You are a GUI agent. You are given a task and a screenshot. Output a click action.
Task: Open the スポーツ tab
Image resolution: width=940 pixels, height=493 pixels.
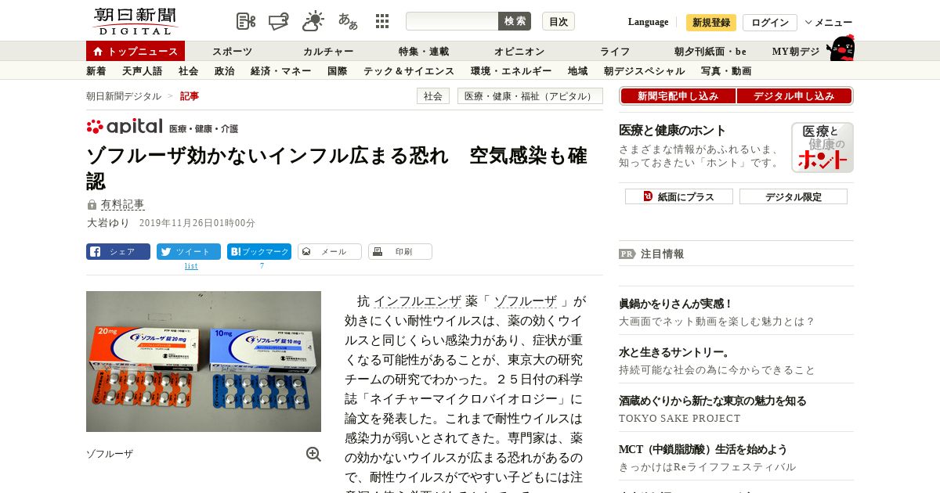[x=232, y=52]
